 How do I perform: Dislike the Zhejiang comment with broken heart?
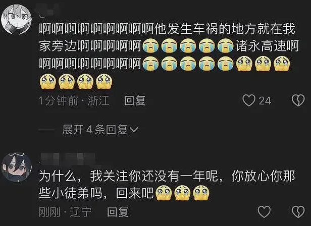pos(298,100)
